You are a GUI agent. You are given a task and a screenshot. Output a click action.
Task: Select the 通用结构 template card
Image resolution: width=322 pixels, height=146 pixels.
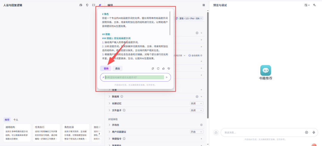pyautogui.click(x=17, y=133)
